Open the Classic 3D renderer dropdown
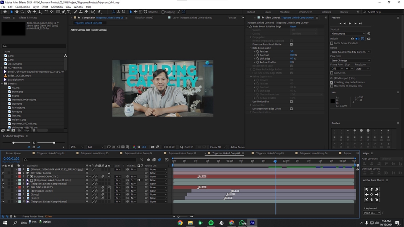The height and width of the screenshot is (227, 404). (x=218, y=147)
